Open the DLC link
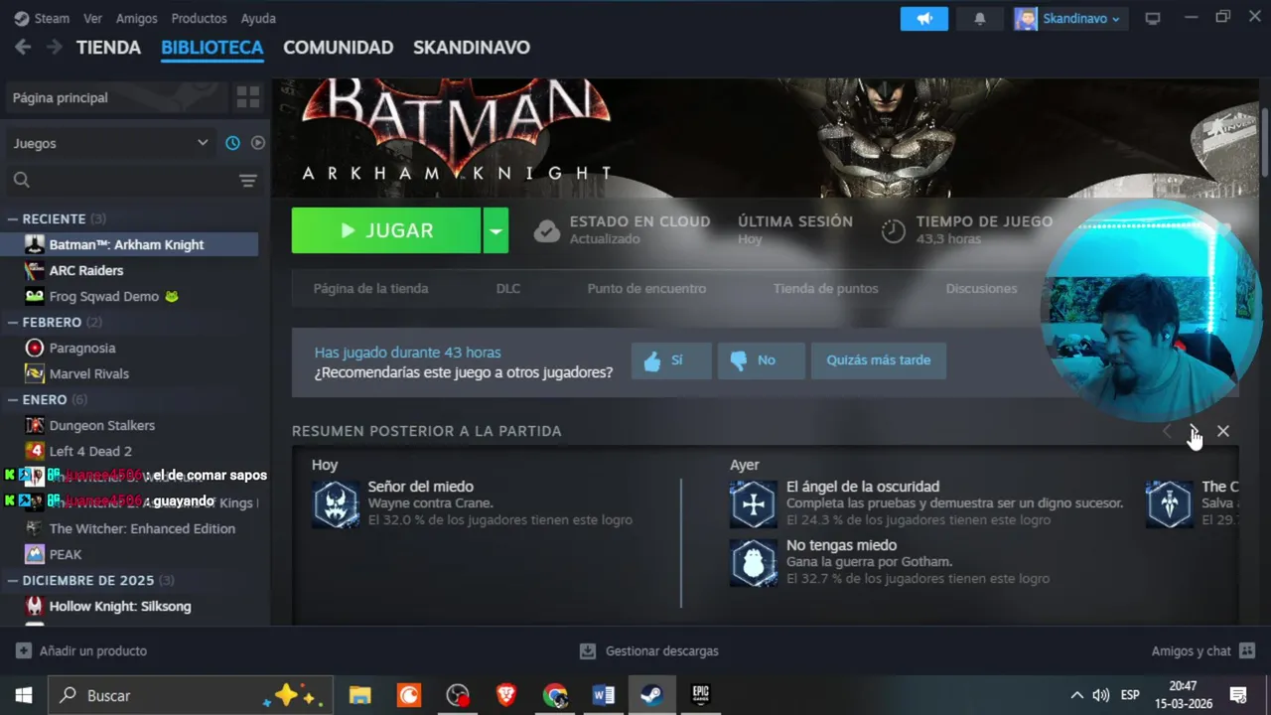Image resolution: width=1271 pixels, height=715 pixels. point(507,288)
